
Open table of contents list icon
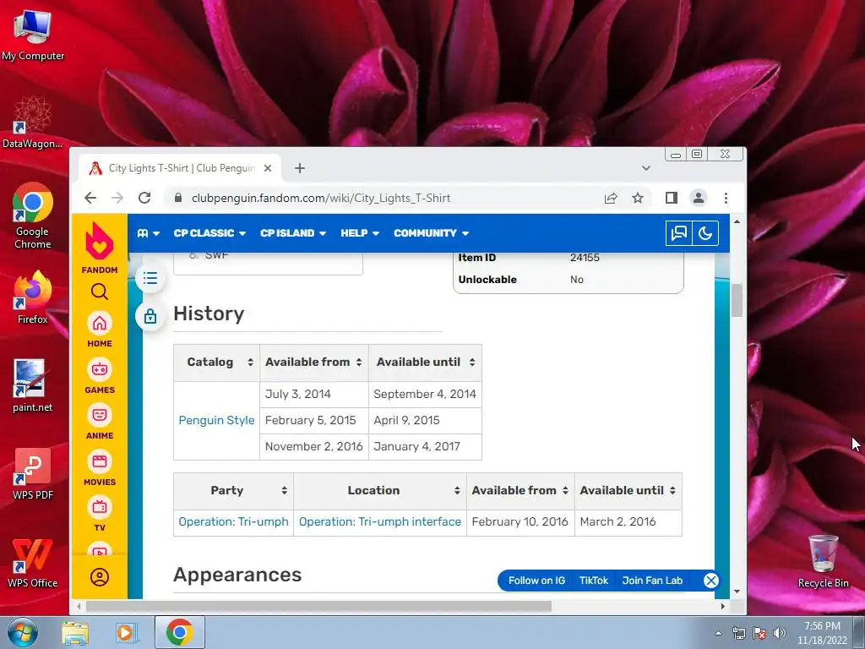(x=150, y=278)
